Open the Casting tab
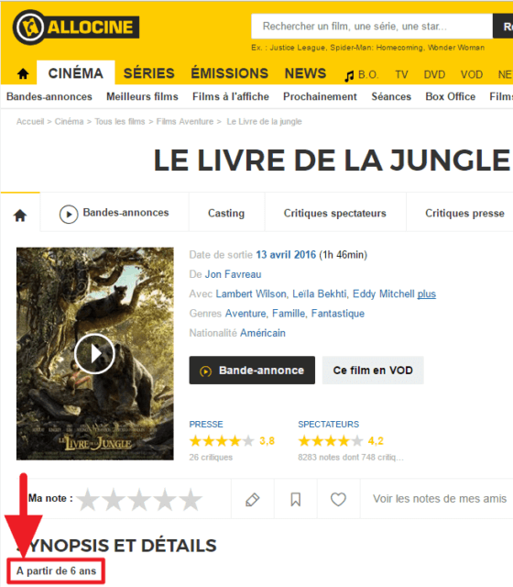The height and width of the screenshot is (587, 513). [226, 213]
